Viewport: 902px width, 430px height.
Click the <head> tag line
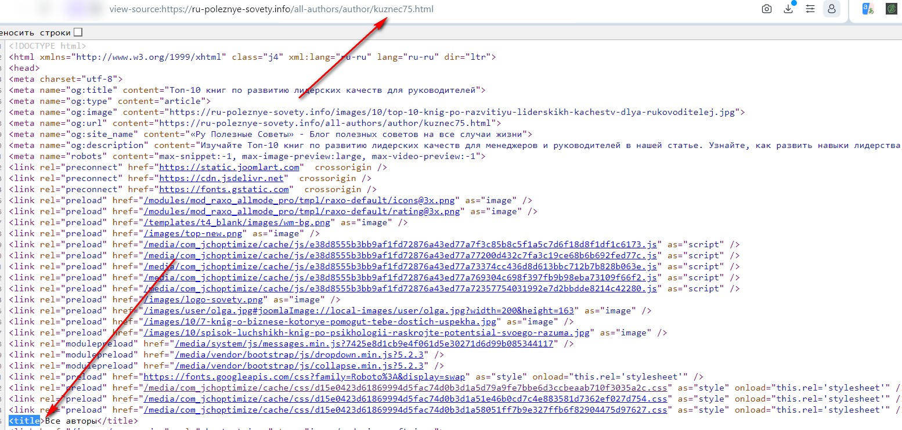24,68
